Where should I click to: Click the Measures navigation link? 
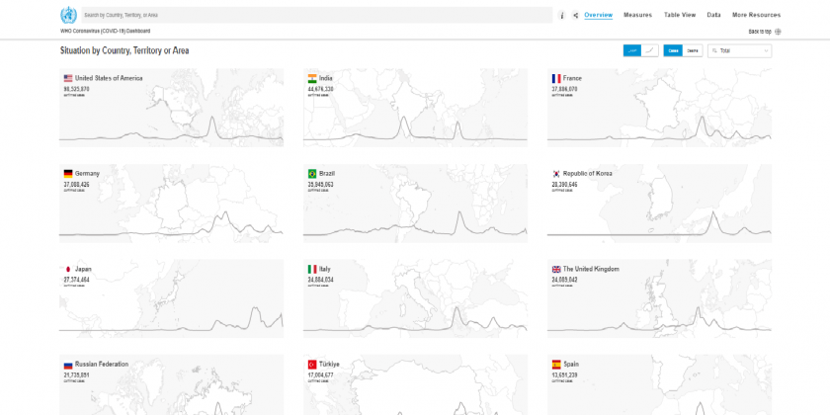pos(637,15)
